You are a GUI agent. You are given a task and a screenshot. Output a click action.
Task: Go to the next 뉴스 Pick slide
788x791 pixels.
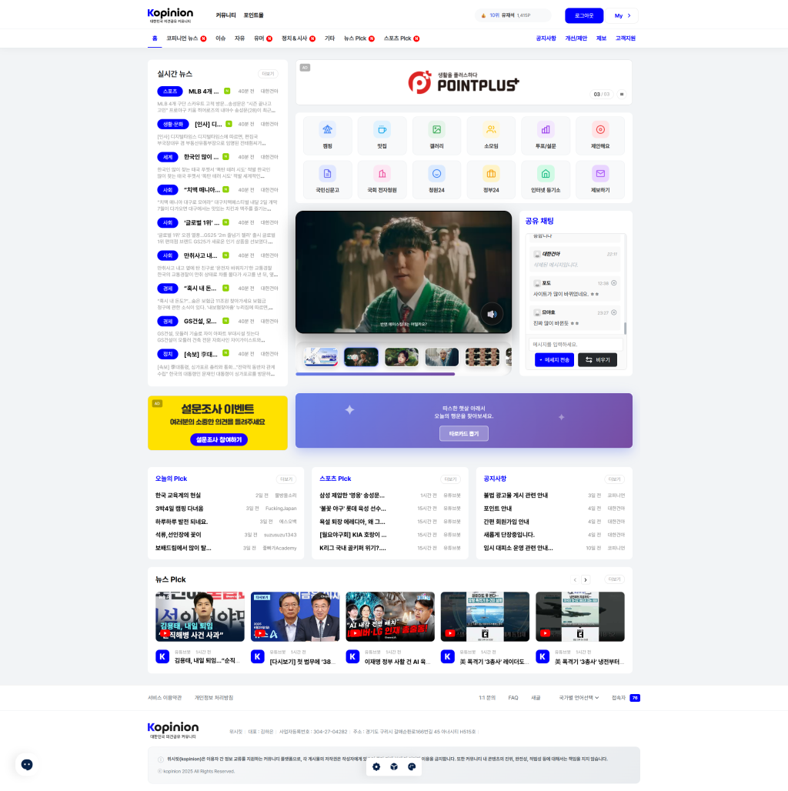(586, 579)
